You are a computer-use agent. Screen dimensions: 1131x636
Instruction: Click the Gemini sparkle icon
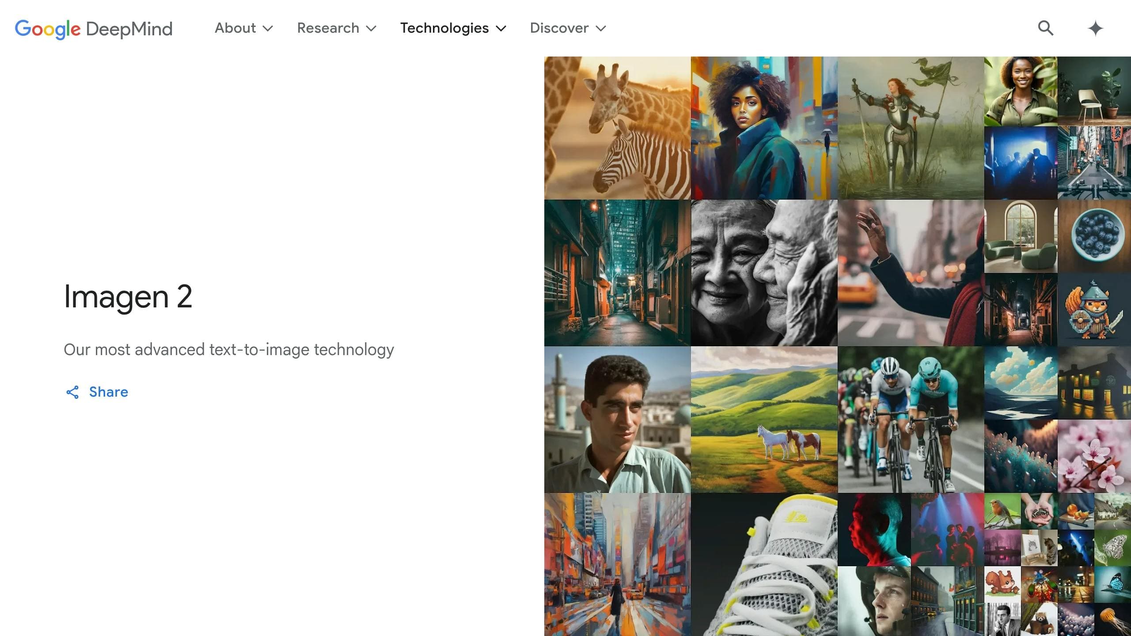tap(1095, 28)
